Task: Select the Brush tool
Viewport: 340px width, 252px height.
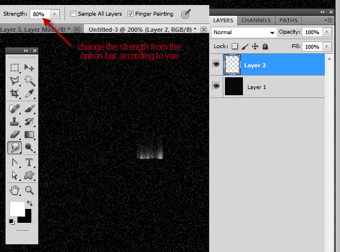Action: point(29,109)
